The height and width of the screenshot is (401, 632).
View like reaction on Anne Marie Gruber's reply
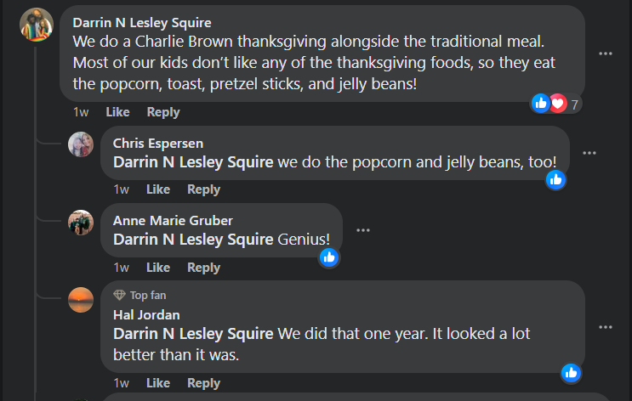(x=329, y=257)
